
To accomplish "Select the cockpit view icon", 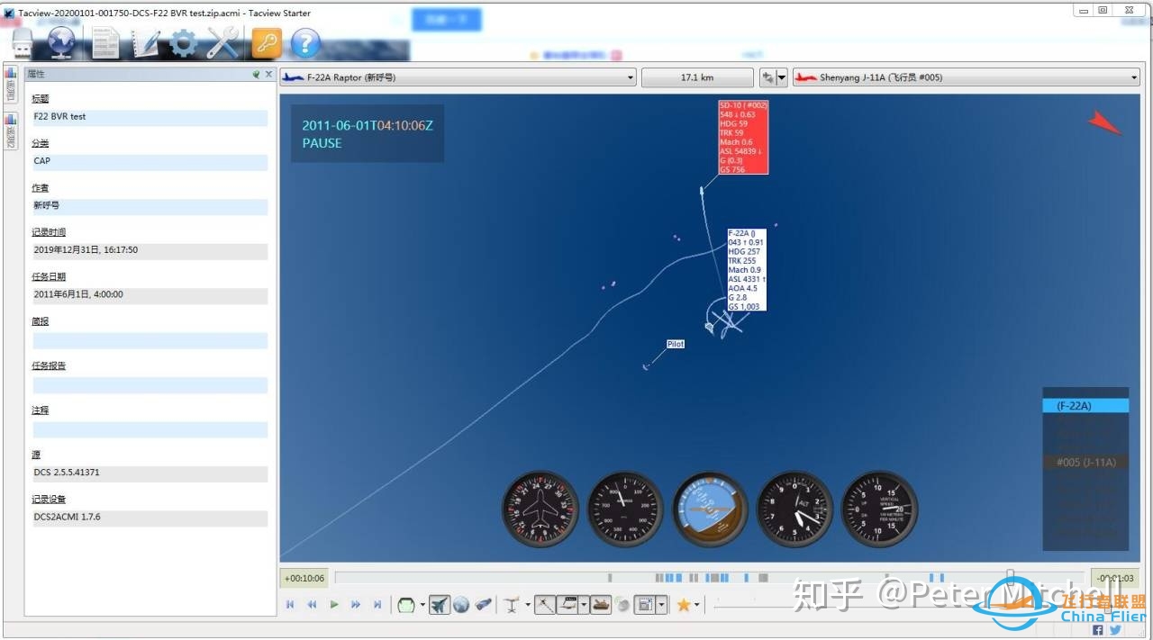I will 406,605.
